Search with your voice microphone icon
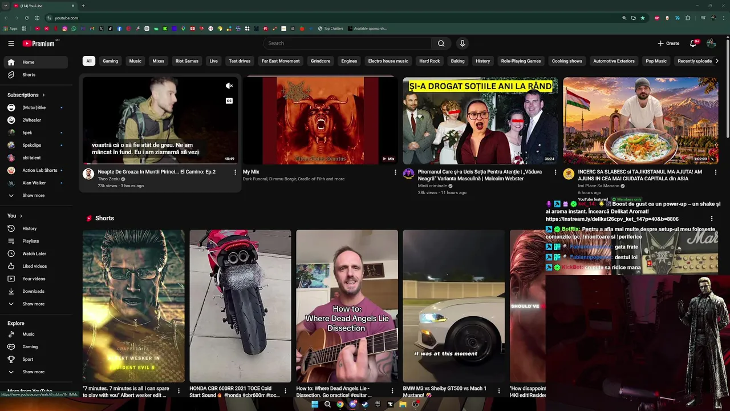This screenshot has height=411, width=730. tap(463, 43)
